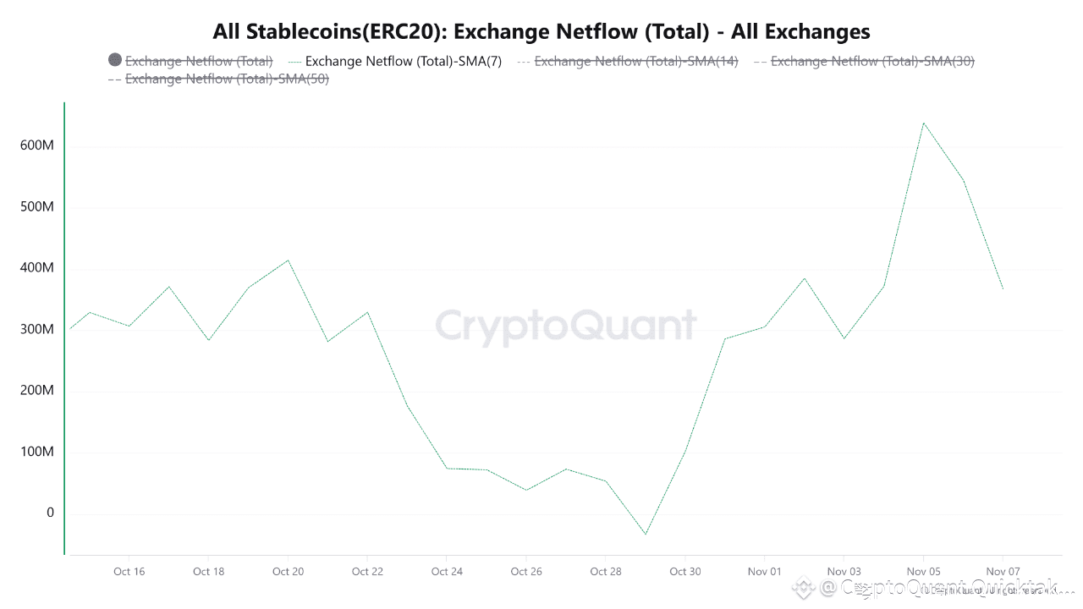Viewport: 1083px width, 609px height.
Task: Click the final data point at Nov 07
Action: coord(1003,289)
